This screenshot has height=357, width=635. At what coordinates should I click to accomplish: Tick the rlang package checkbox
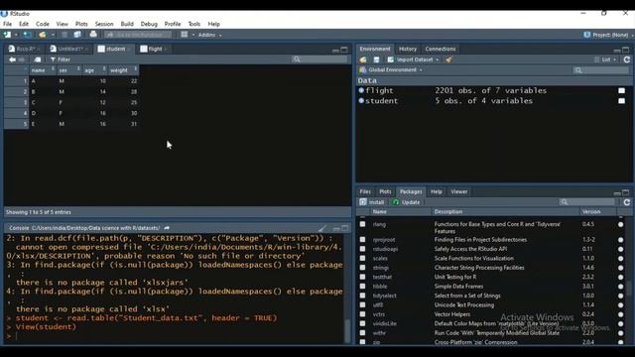pos(362,224)
